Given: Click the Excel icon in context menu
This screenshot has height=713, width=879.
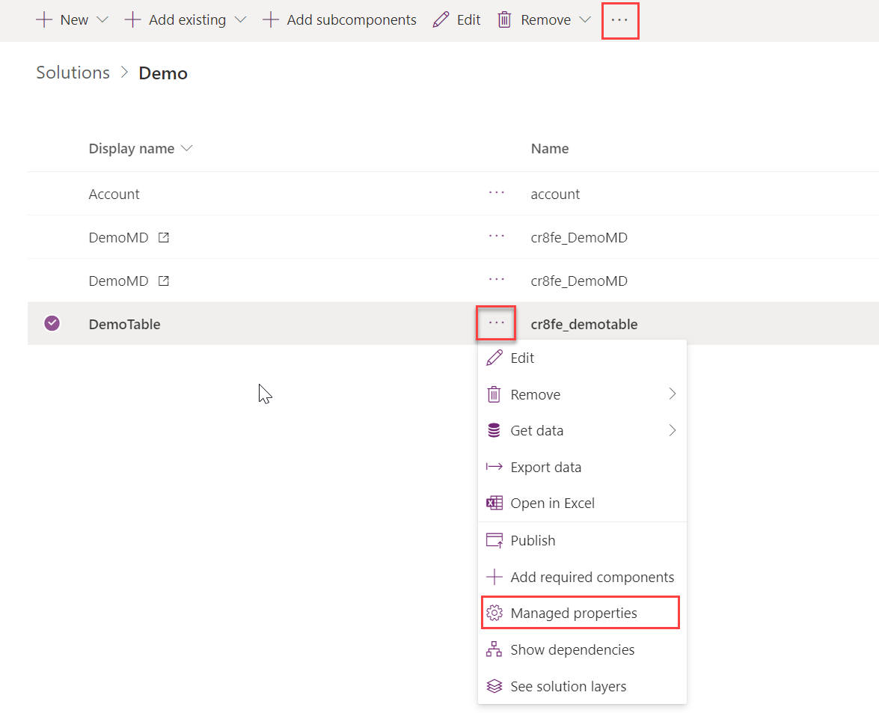Looking at the screenshot, I should [x=494, y=503].
